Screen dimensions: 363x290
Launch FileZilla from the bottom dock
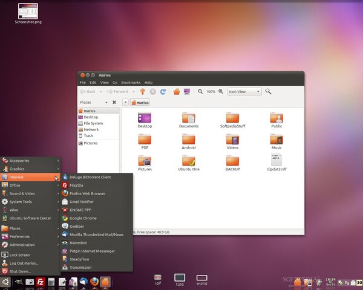click(41, 282)
